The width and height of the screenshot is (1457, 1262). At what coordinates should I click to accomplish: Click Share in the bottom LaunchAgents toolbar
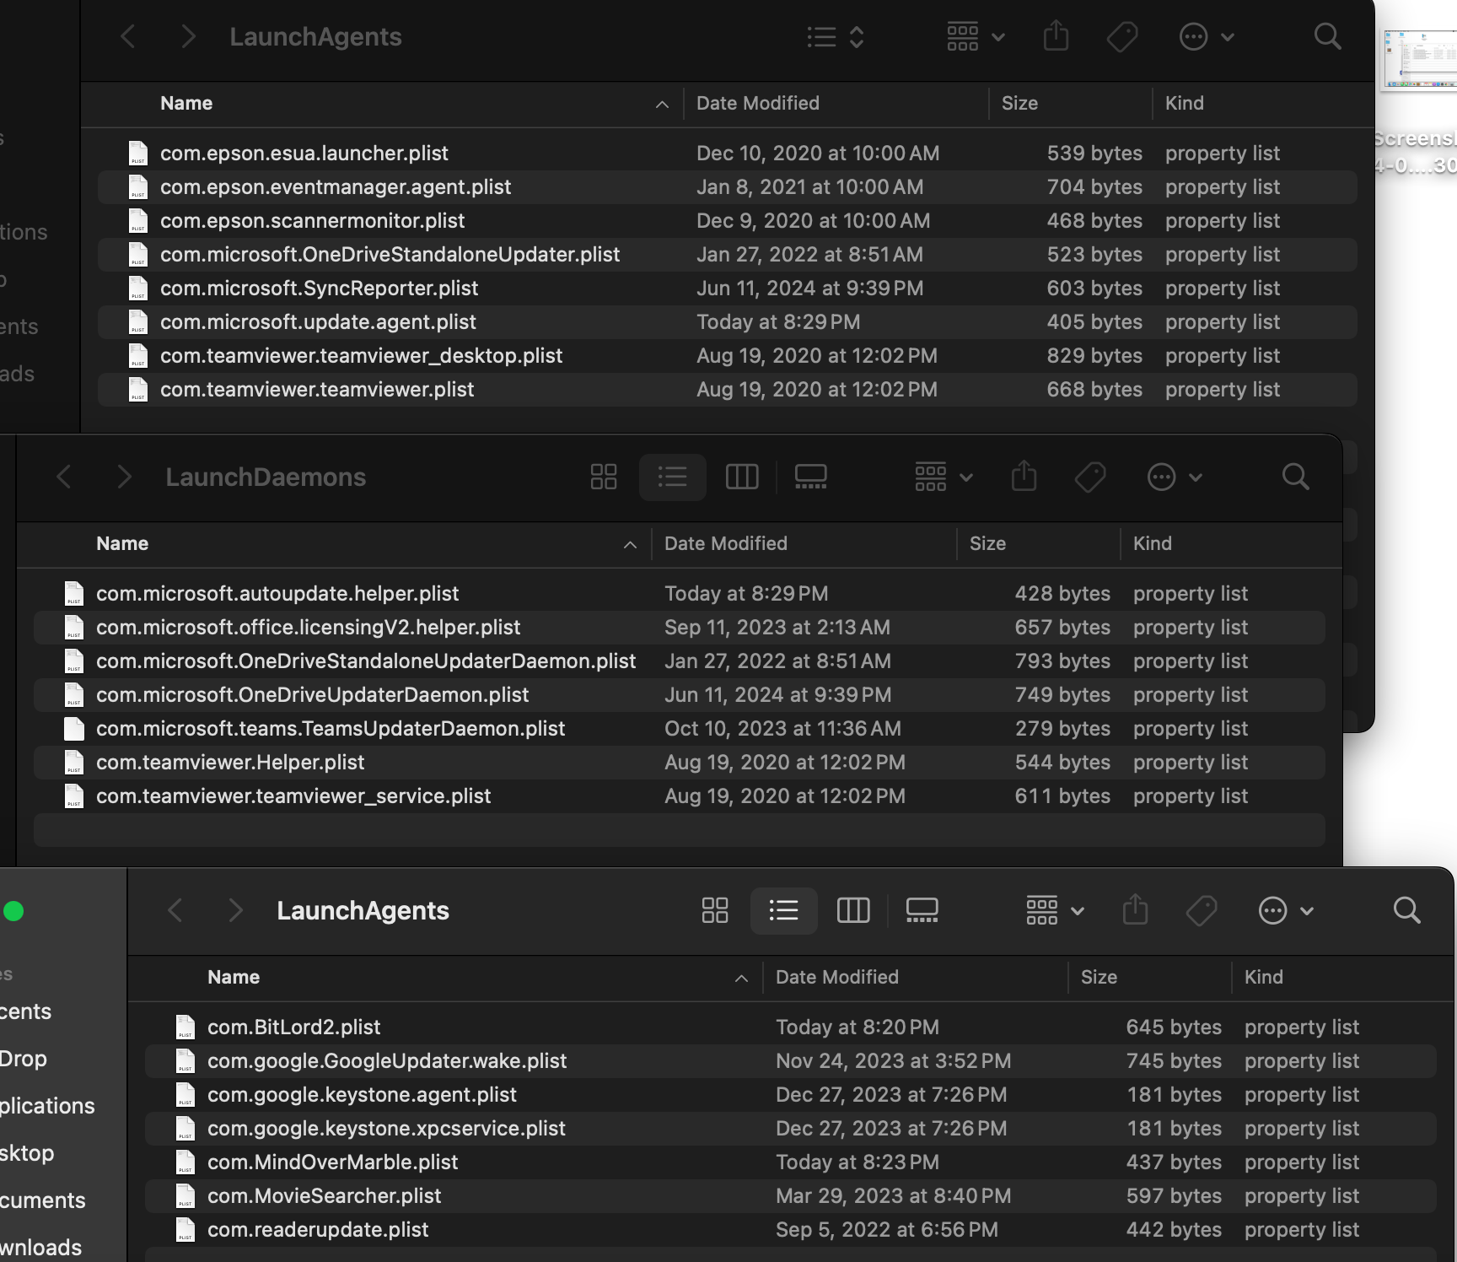click(x=1135, y=909)
